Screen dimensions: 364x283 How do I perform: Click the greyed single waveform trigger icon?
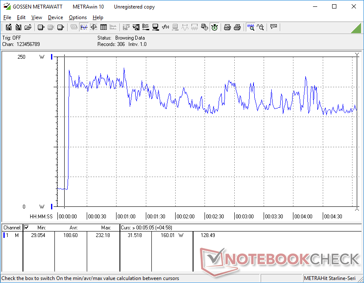click(x=185, y=27)
